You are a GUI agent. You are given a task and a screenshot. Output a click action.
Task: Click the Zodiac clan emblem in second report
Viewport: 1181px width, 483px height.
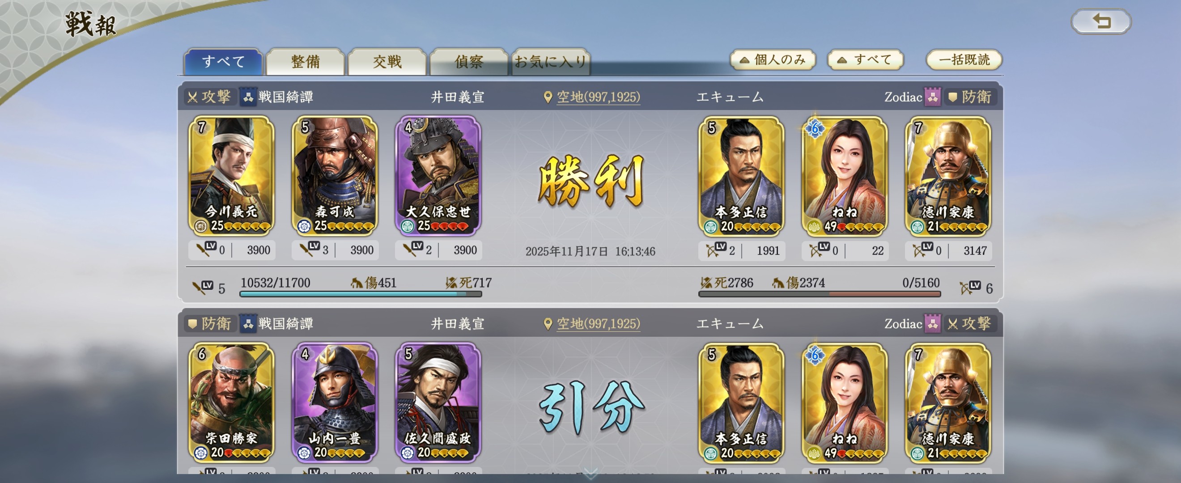pyautogui.click(x=933, y=323)
